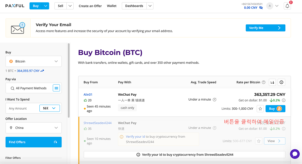
Task: Open the Bitcoin cryptocurrency dropdown
Action: click(x=34, y=61)
